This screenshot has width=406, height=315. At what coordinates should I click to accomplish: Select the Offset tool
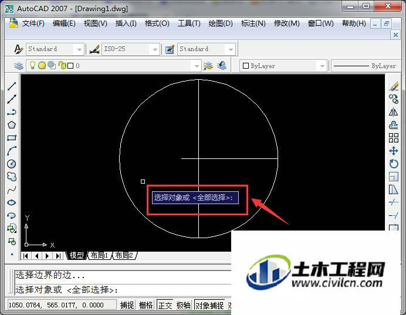click(394, 125)
